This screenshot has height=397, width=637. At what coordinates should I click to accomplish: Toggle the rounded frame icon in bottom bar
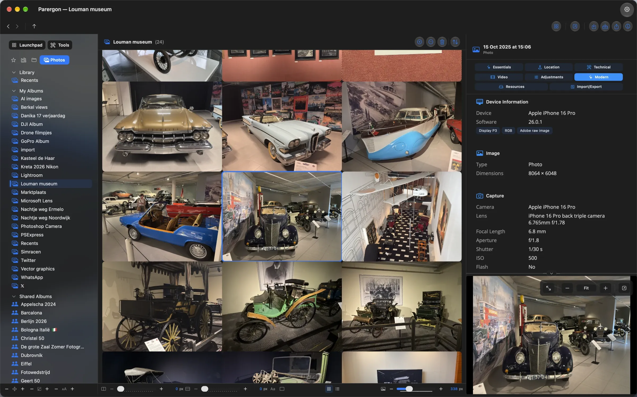(282, 389)
